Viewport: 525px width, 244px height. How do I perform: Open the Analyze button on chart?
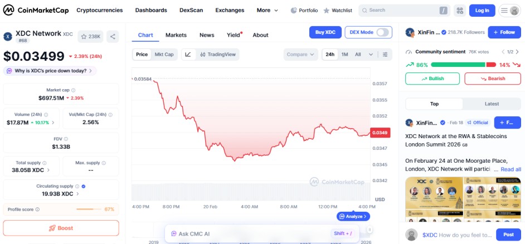coord(353,217)
